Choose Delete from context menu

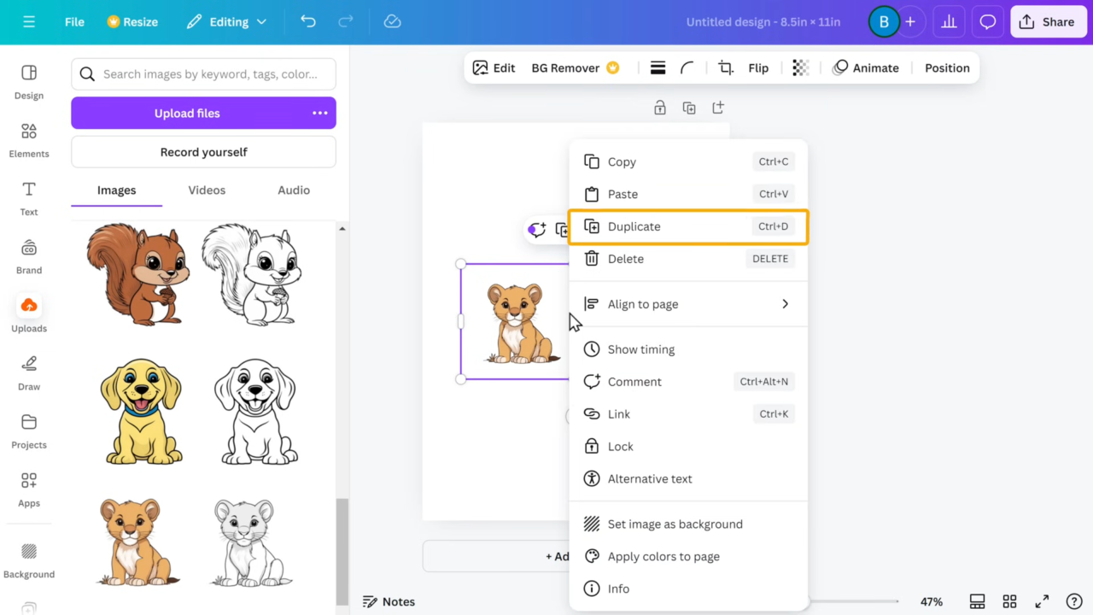pos(688,259)
